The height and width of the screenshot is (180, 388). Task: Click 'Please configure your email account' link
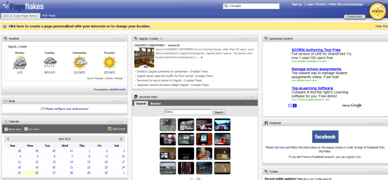pyautogui.click(x=67, y=109)
